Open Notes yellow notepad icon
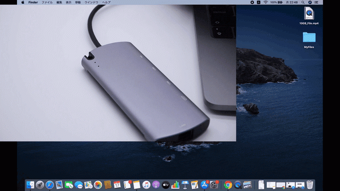 (x=137, y=185)
